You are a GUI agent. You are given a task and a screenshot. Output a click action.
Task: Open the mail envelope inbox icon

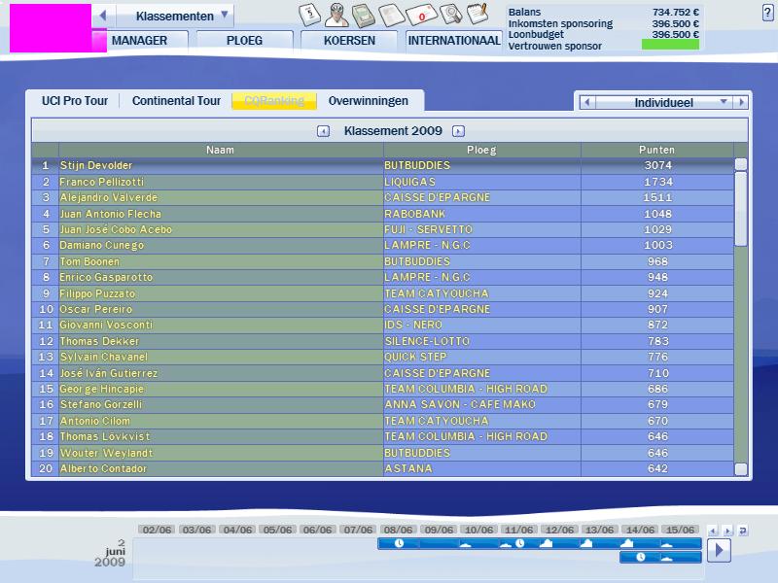[421, 16]
